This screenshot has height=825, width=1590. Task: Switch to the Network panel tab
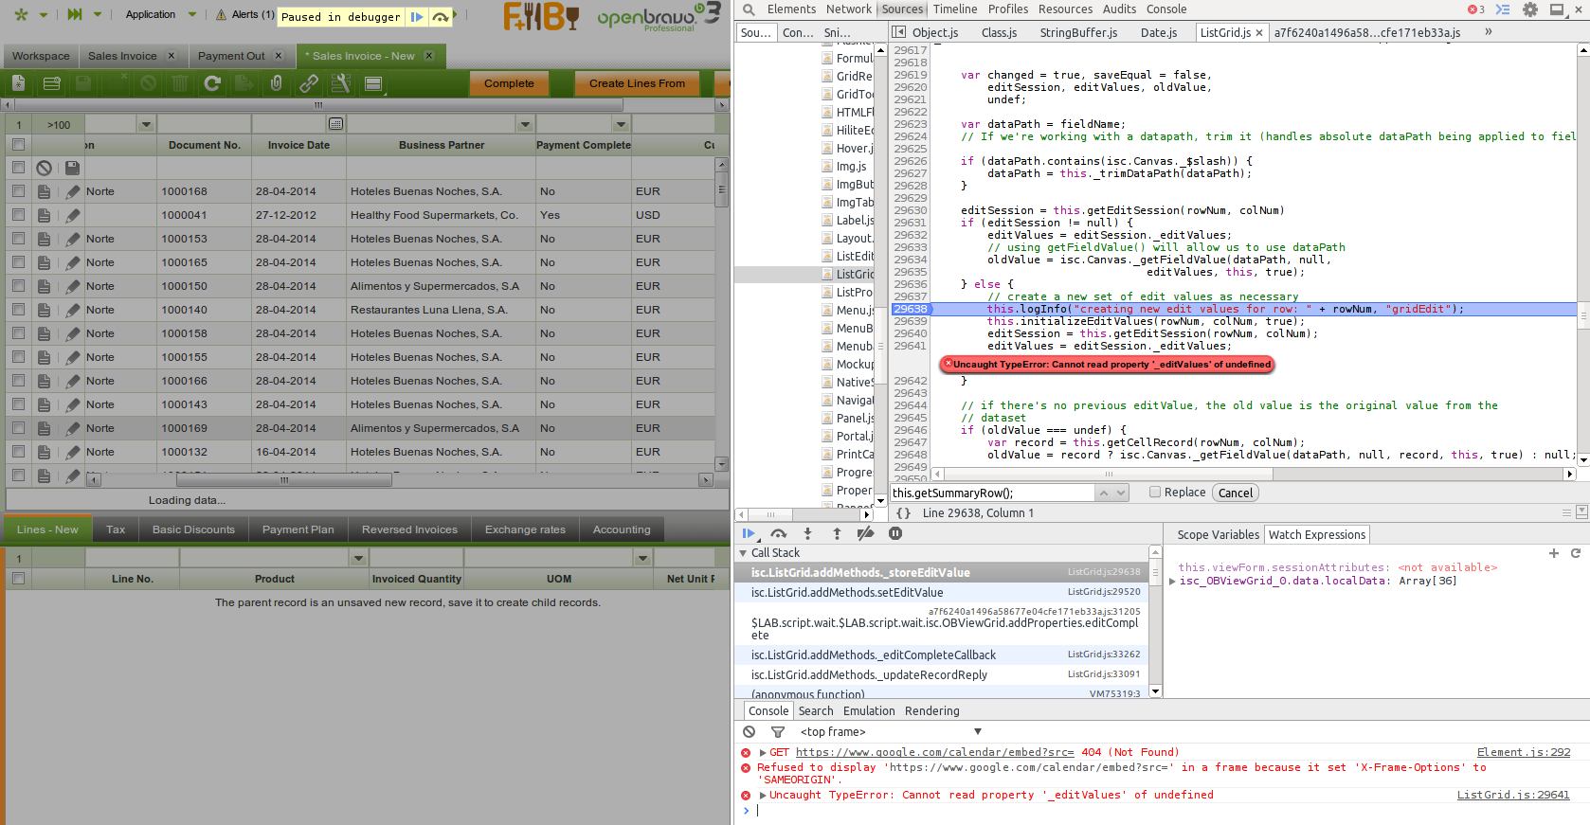point(848,9)
